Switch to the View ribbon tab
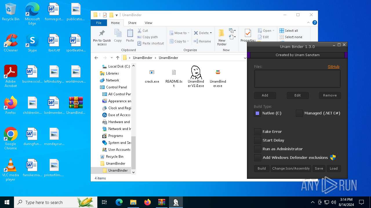 pyautogui.click(x=148, y=23)
